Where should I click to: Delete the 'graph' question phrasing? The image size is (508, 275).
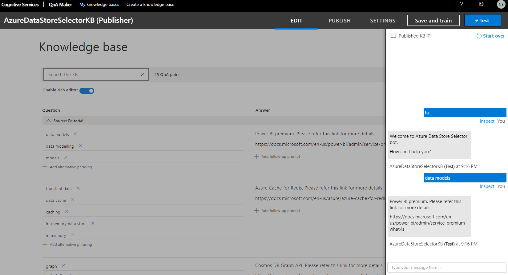click(x=63, y=266)
